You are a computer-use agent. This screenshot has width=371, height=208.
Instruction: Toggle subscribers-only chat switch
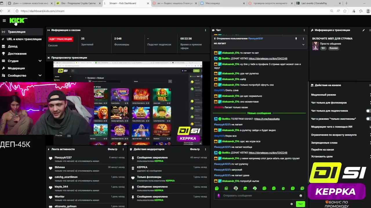tap(368, 111)
